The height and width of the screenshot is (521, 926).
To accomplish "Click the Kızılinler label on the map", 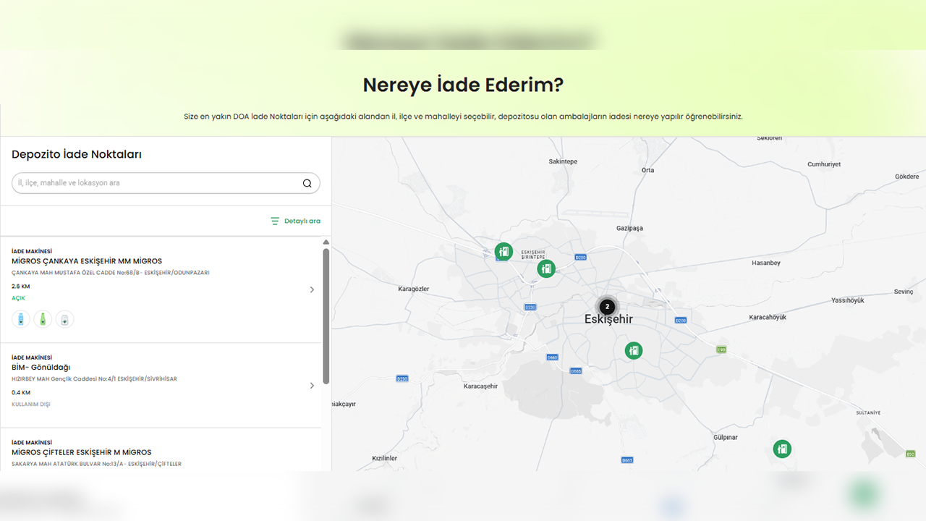I will pyautogui.click(x=384, y=458).
